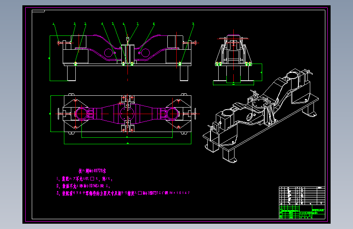Click the green title block
353x229 pixels.
pyautogui.click(x=302, y=211)
